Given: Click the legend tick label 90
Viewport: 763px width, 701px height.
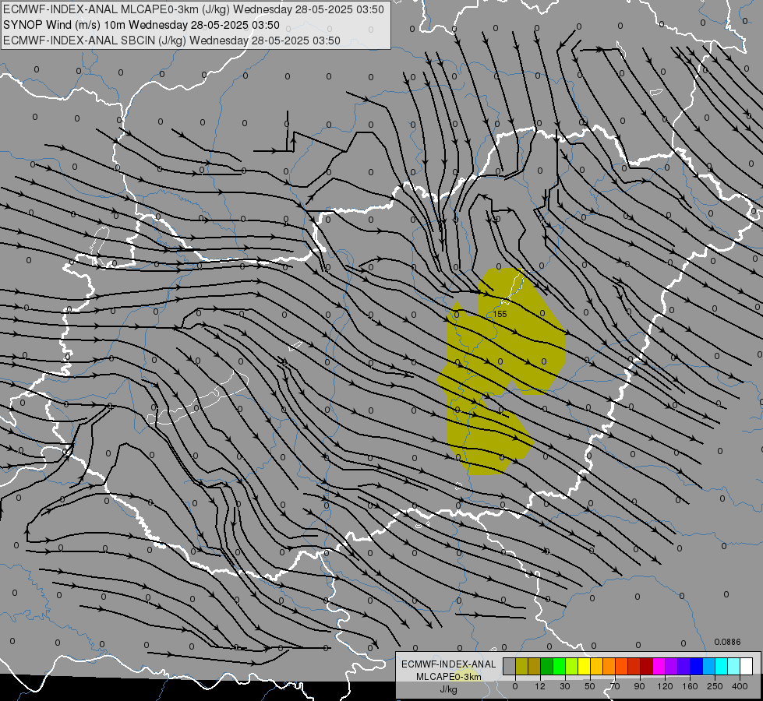Looking at the screenshot, I should click(640, 686).
